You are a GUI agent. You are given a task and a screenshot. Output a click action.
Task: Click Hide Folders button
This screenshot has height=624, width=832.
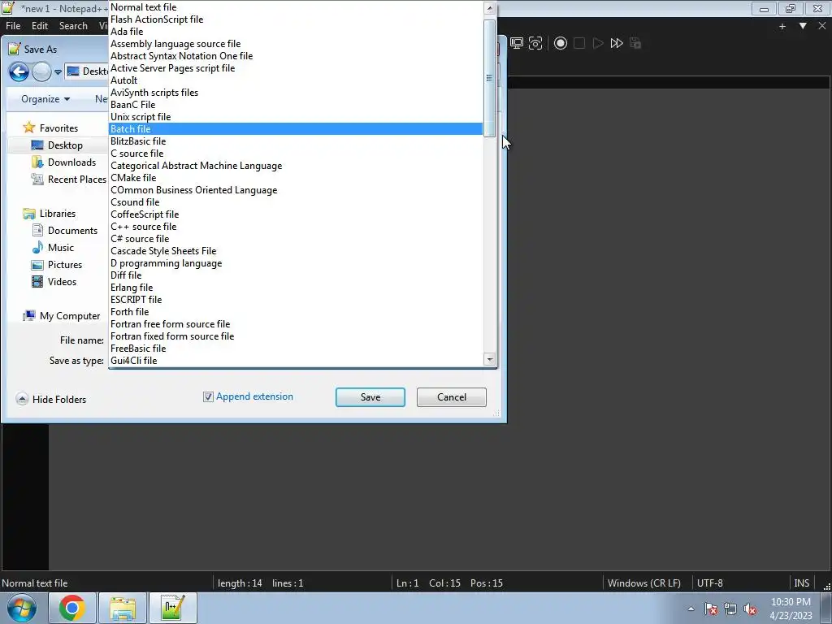[51, 400]
